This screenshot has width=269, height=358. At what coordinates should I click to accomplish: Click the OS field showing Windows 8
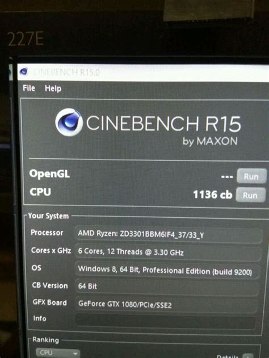tap(167, 270)
